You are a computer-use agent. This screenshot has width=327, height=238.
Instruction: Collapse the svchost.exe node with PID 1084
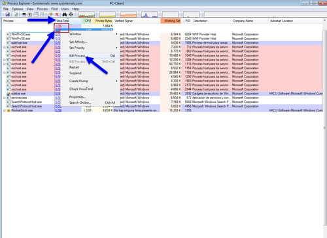click(5, 60)
